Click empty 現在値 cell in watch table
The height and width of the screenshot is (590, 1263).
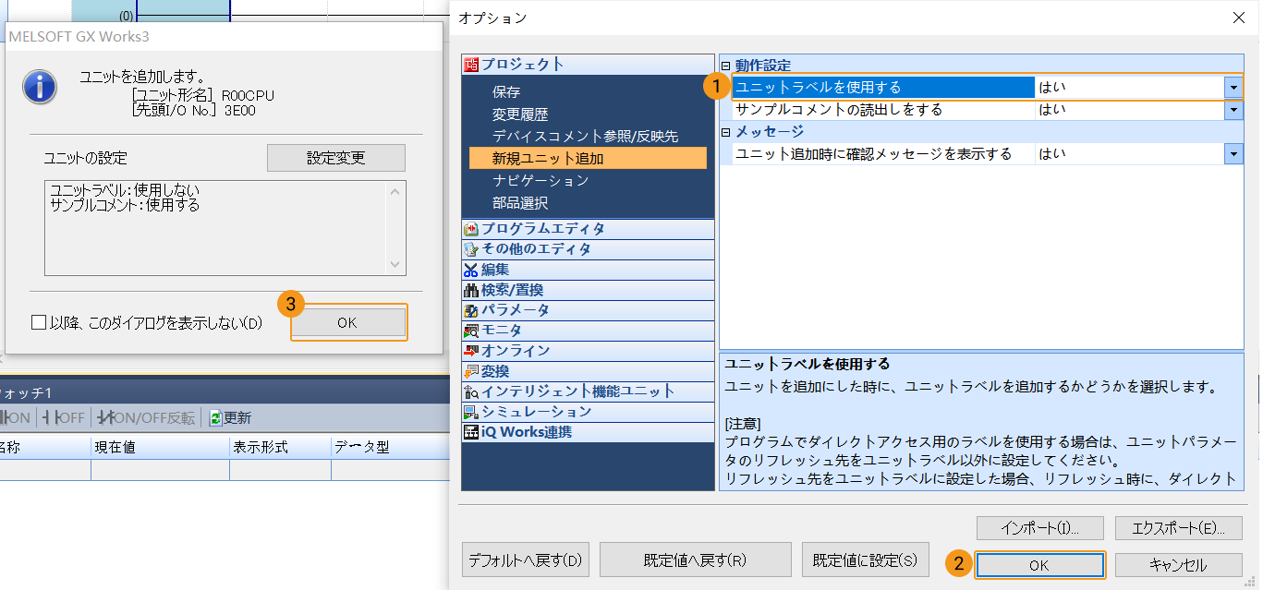[x=160, y=469]
